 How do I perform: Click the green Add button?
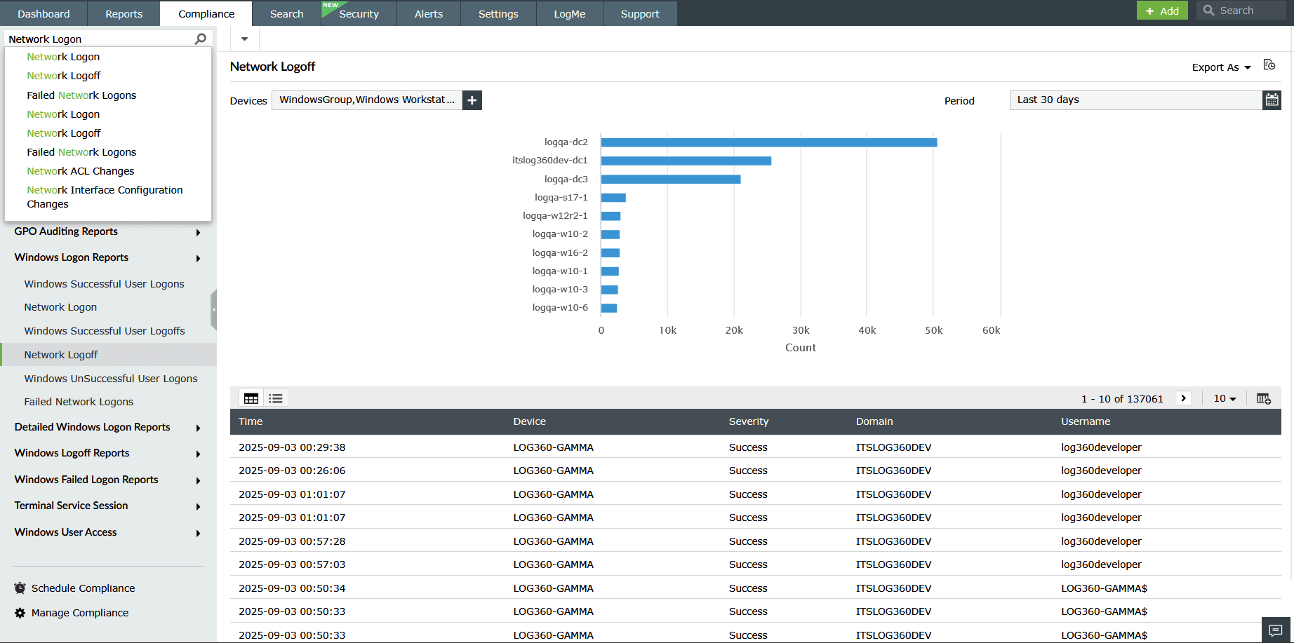click(1161, 11)
